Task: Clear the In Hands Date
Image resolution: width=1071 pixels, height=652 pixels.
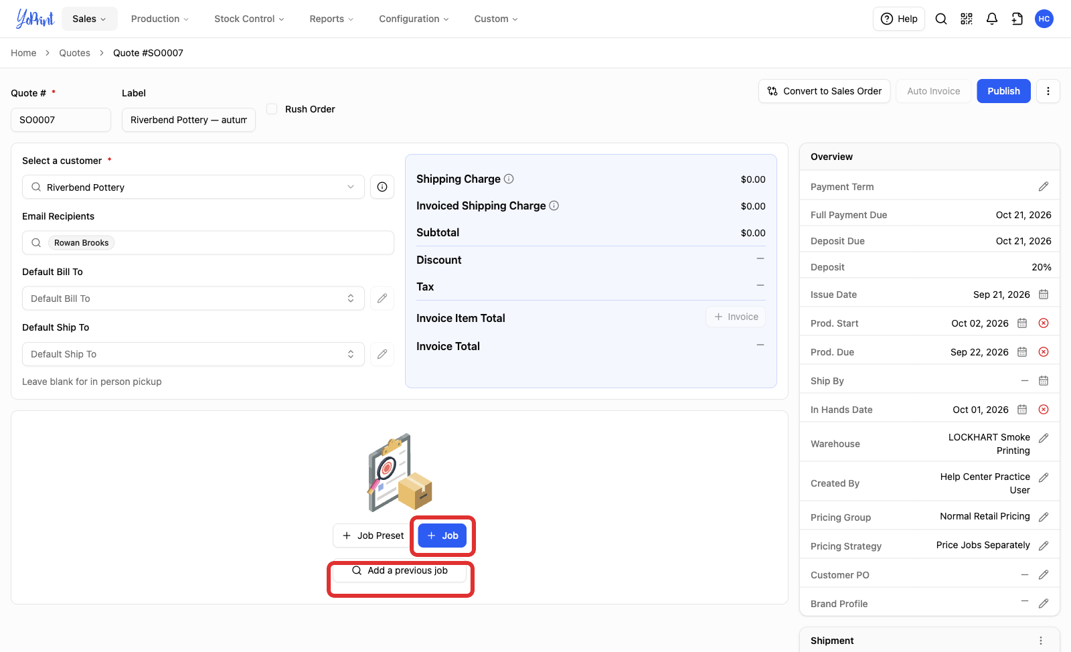Action: click(x=1044, y=410)
